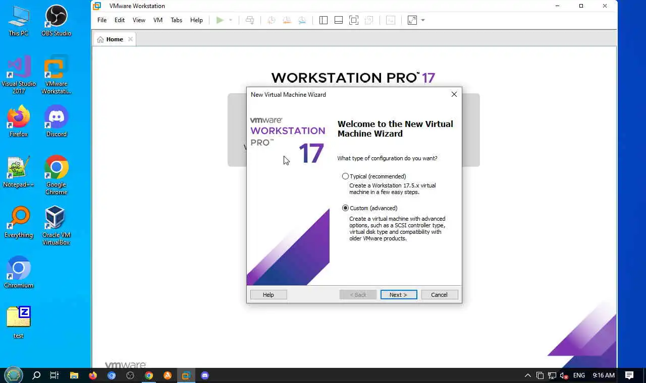The height and width of the screenshot is (383, 646).
Task: Switch to the Home tab
Action: click(x=114, y=39)
